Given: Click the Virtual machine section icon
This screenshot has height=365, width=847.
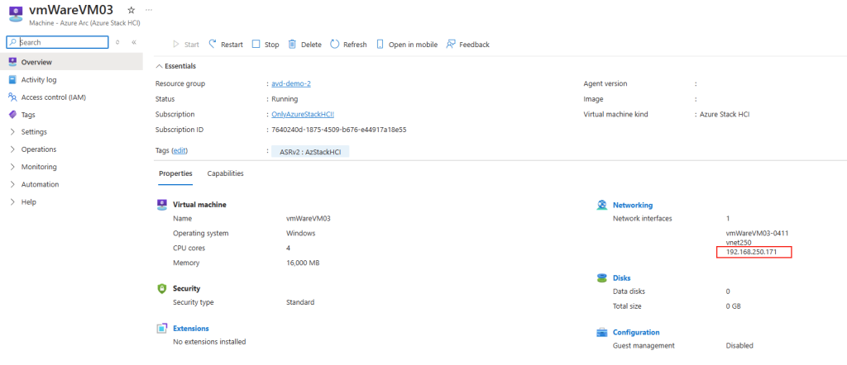Looking at the screenshot, I should point(161,204).
